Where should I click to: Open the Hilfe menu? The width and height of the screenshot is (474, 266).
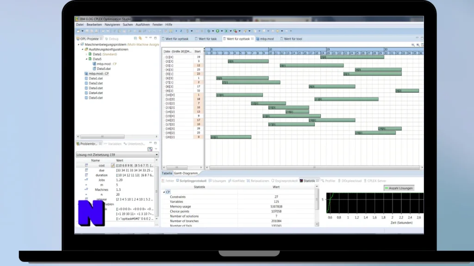(x=168, y=24)
